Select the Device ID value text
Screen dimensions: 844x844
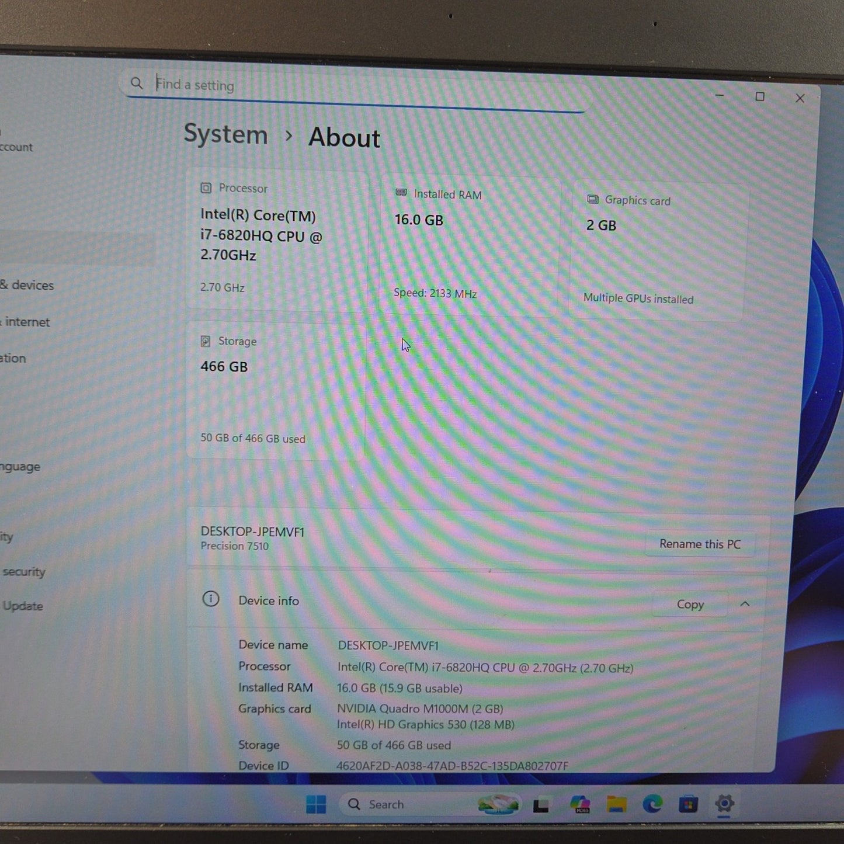452,766
